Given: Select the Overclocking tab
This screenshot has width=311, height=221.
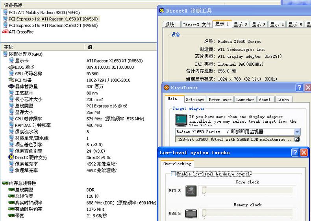Looking at the screenshot, I should coord(177,164).
